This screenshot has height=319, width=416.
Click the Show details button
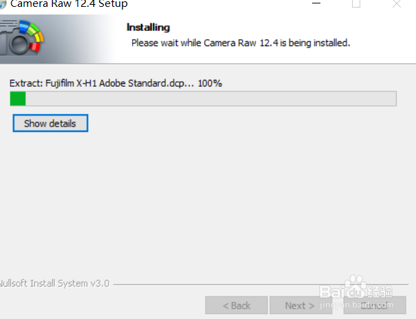50,123
